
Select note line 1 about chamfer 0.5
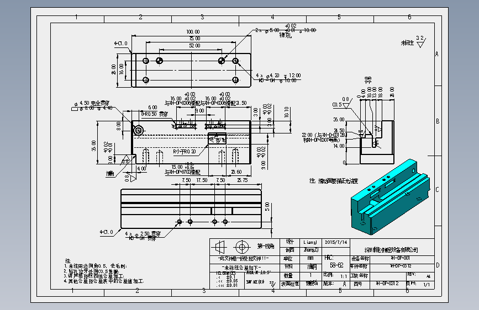(x=96, y=266)
